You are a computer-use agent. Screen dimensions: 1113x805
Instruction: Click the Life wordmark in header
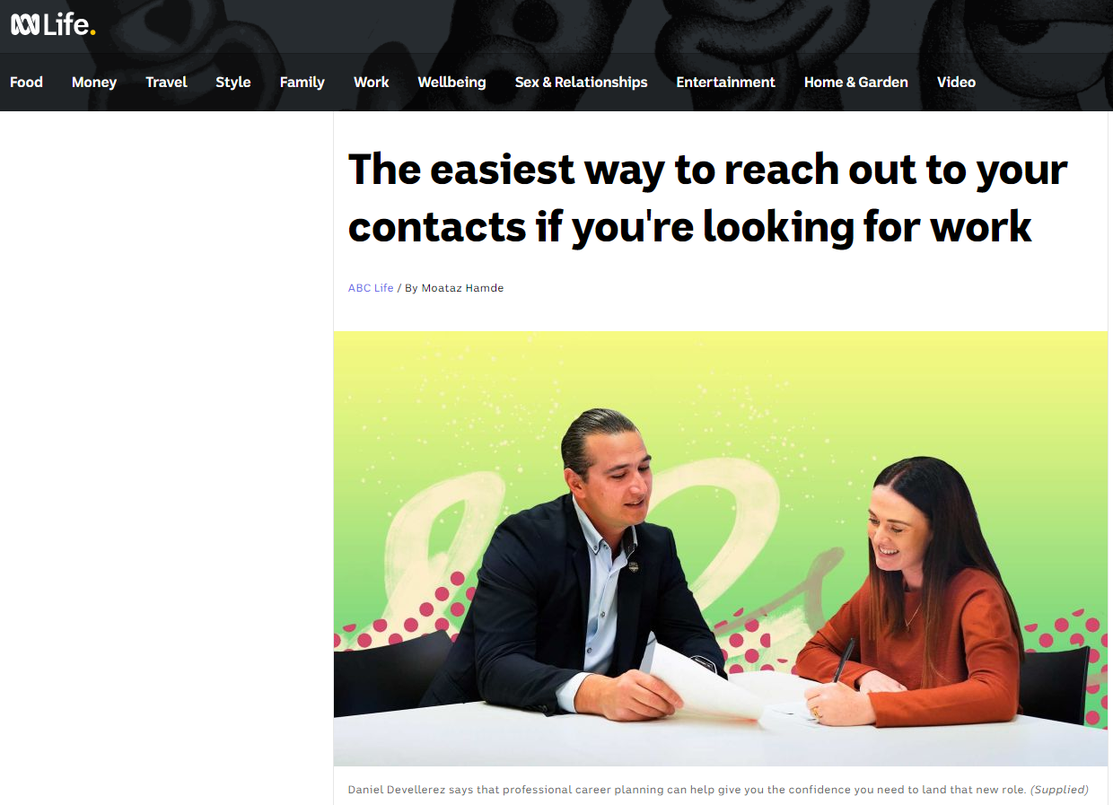[69, 25]
